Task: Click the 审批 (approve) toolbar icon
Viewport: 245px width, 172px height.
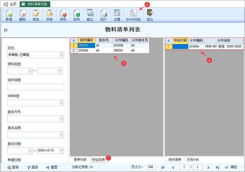Action: 36,15
